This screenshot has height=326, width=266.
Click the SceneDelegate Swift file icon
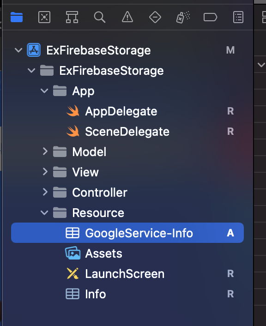(73, 131)
